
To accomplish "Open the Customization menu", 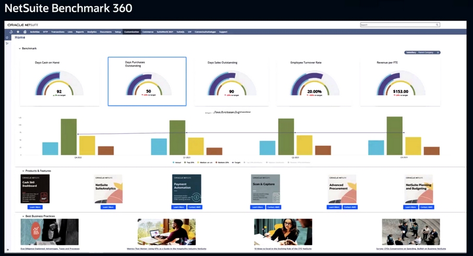I will [131, 32].
